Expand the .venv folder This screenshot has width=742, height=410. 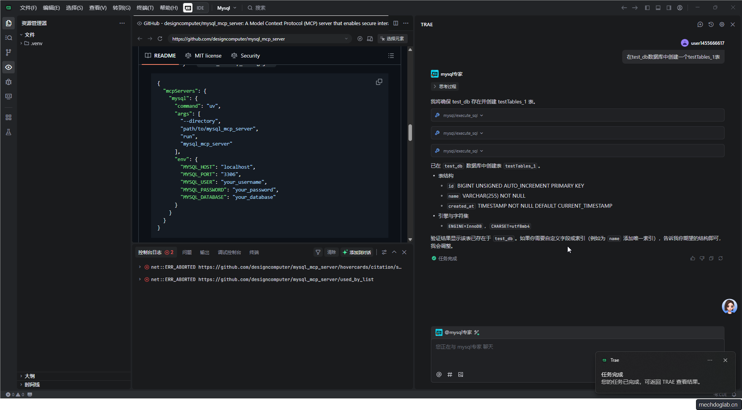pos(36,43)
